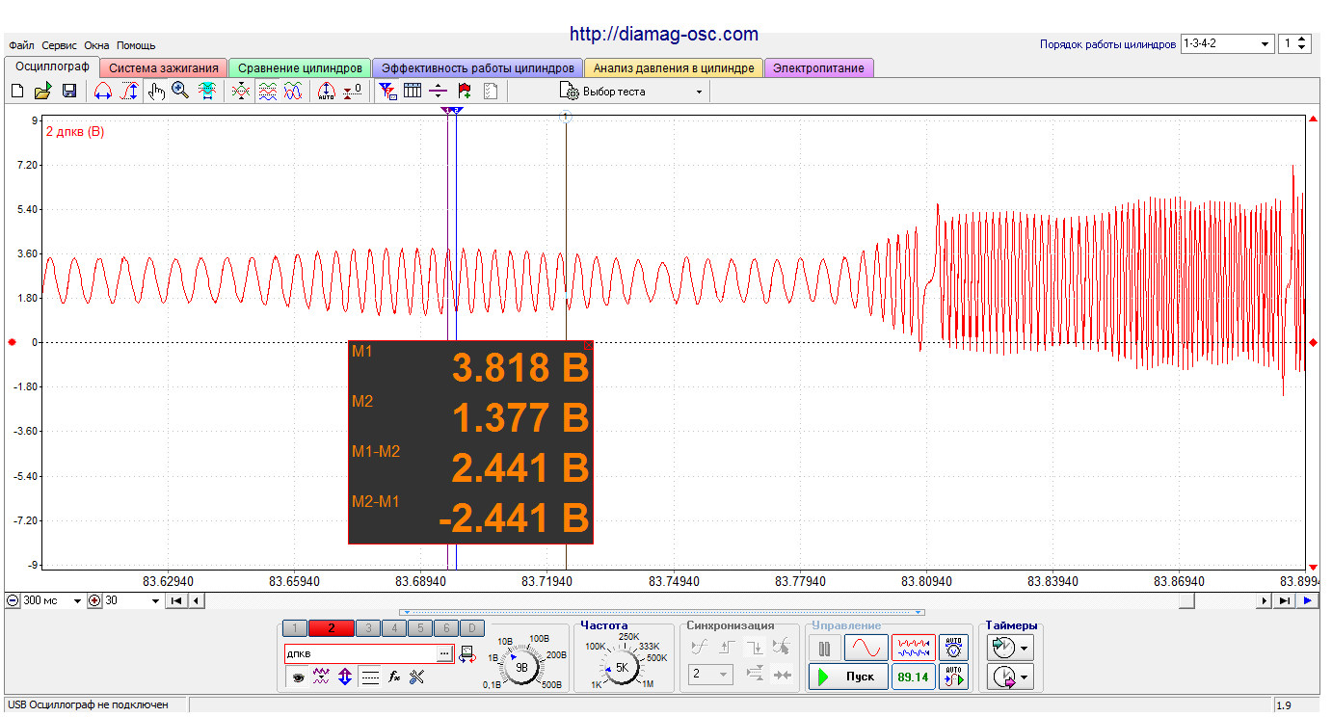Click the 5K frequency knob
The image size is (1332, 717).
(622, 666)
